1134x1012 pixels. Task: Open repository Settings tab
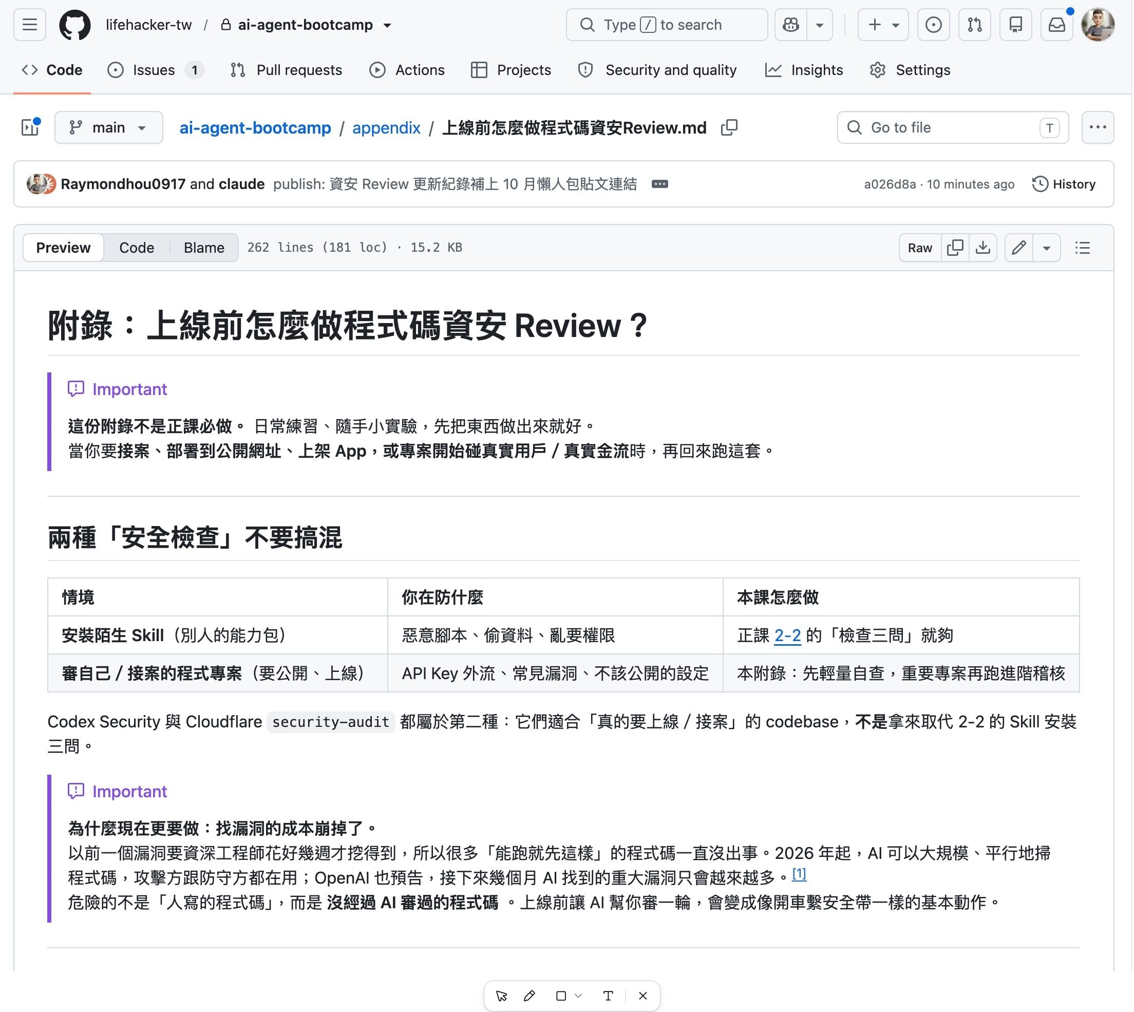tap(910, 70)
